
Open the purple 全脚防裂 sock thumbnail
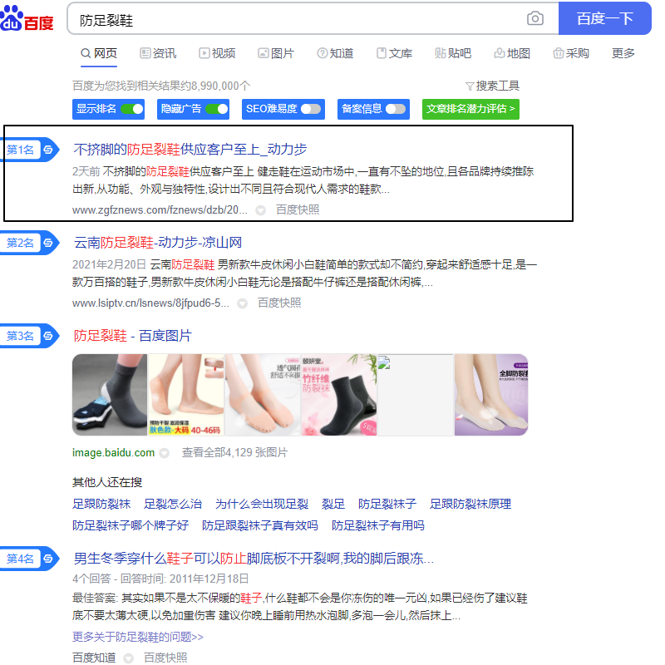point(491,395)
